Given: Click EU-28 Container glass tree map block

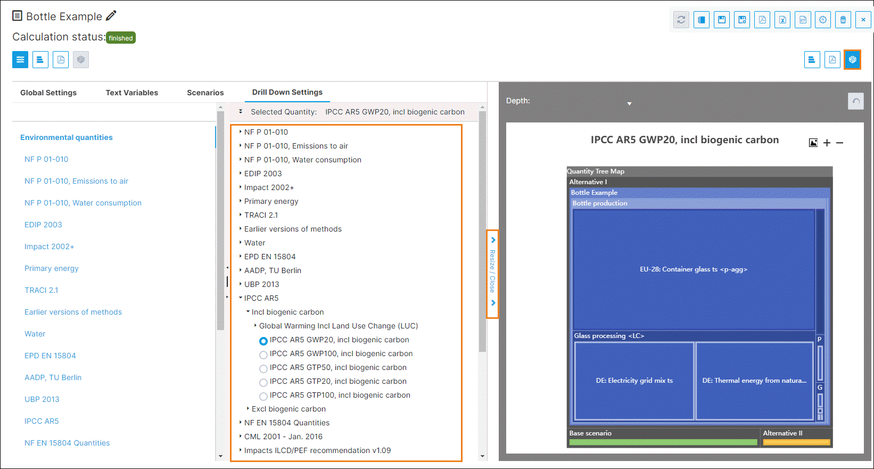Looking at the screenshot, I should 694,269.
